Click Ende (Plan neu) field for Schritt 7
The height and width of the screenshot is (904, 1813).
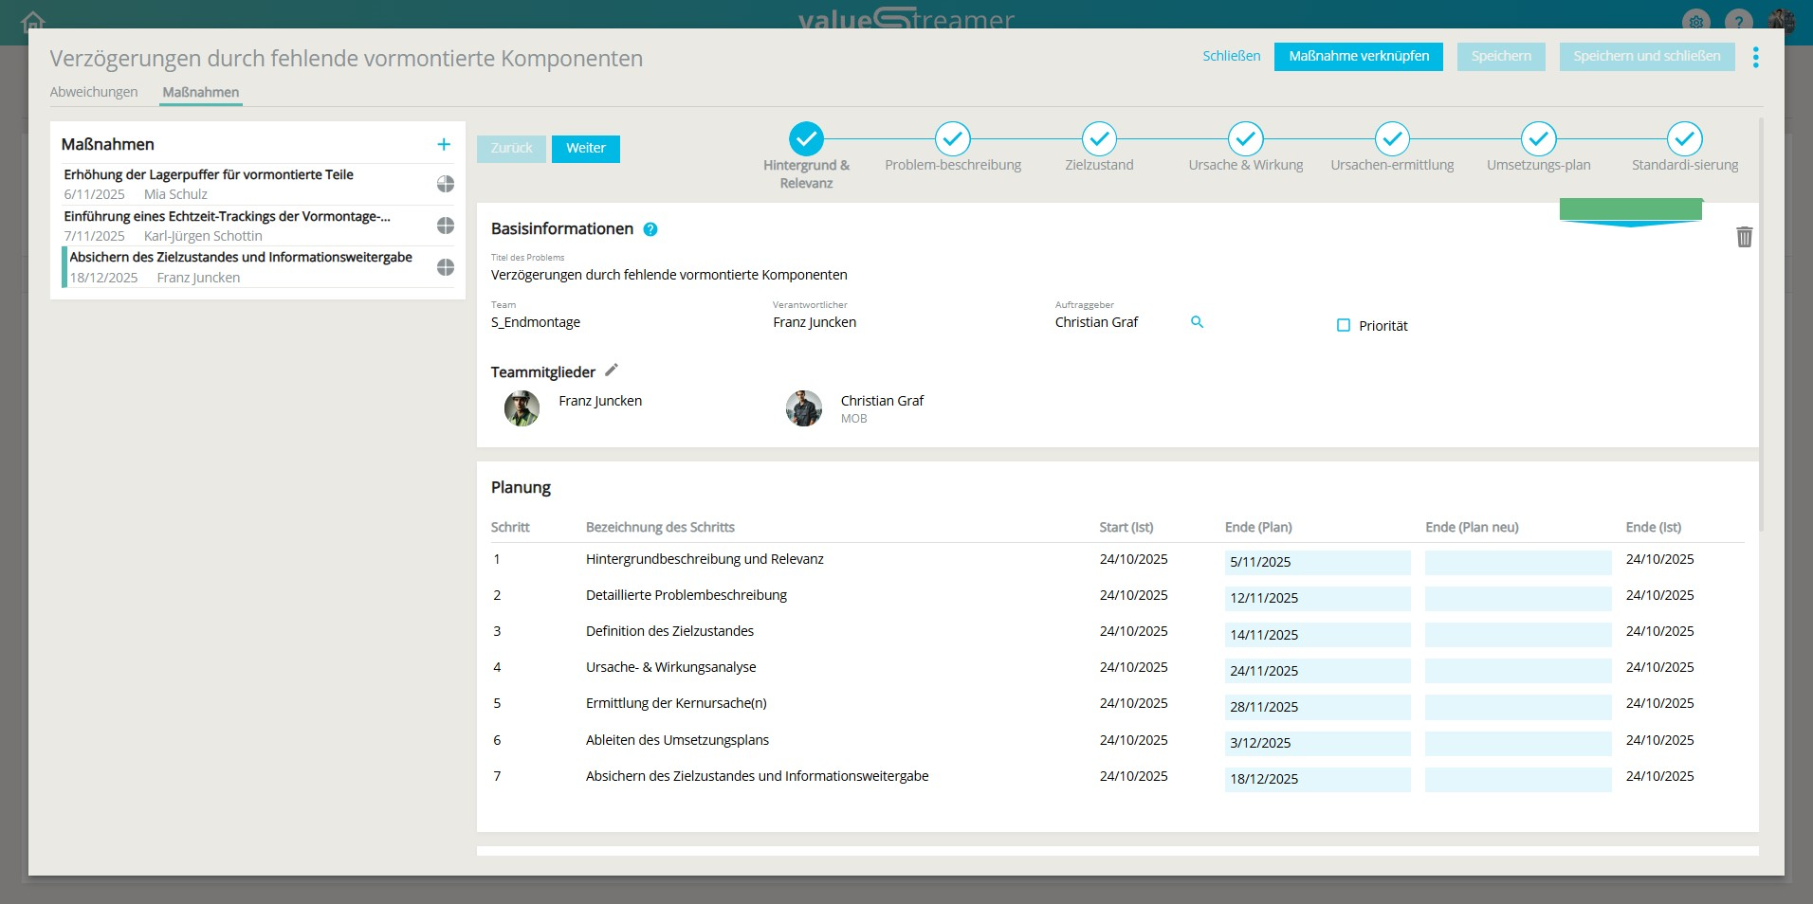coord(1517,779)
